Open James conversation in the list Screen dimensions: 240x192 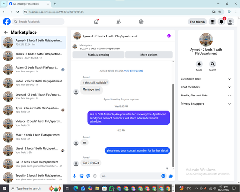[x=34, y=56]
